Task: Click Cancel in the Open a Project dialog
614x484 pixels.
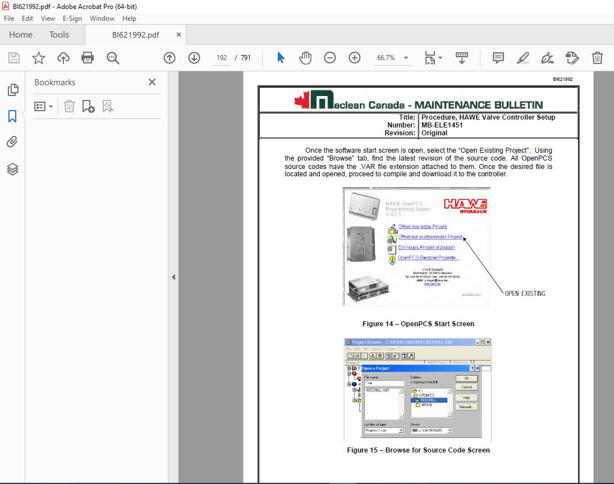Action: coord(466,387)
